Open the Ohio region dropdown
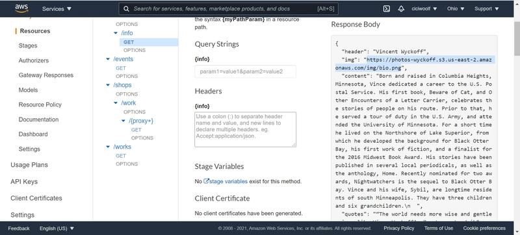This screenshot has width=520, height=235. (456, 9)
